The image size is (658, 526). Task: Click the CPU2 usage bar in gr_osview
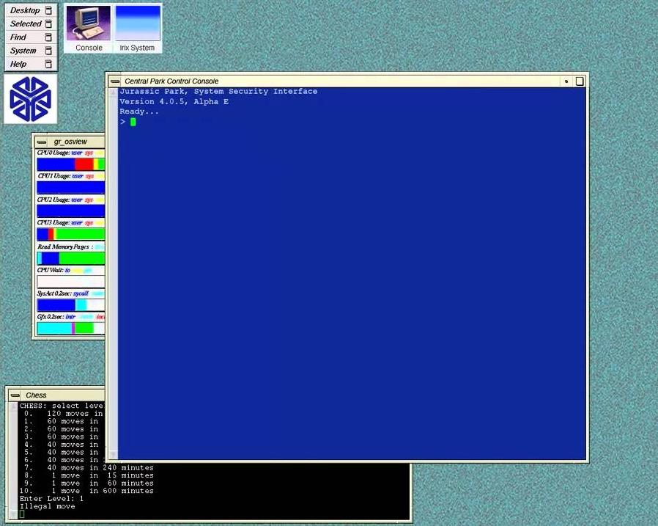pyautogui.click(x=71, y=211)
